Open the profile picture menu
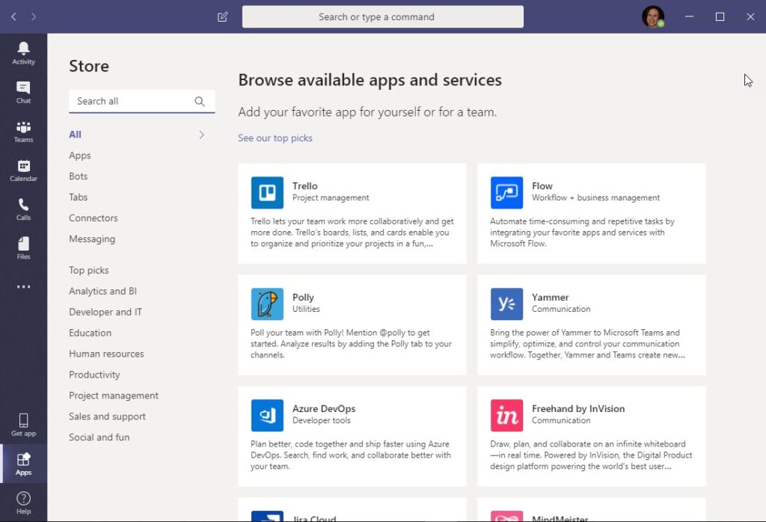This screenshot has width=766, height=522. [x=652, y=16]
